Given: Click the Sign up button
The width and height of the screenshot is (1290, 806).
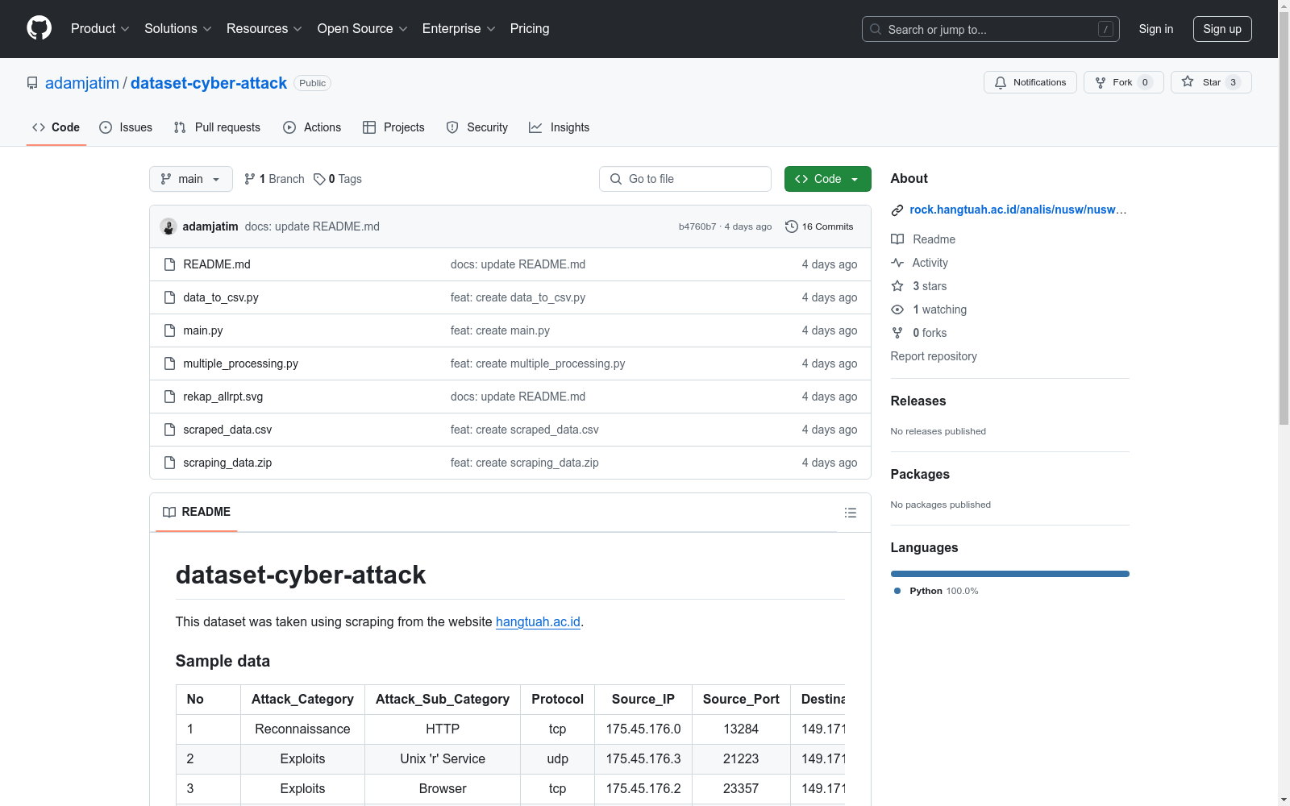Looking at the screenshot, I should [1222, 29].
